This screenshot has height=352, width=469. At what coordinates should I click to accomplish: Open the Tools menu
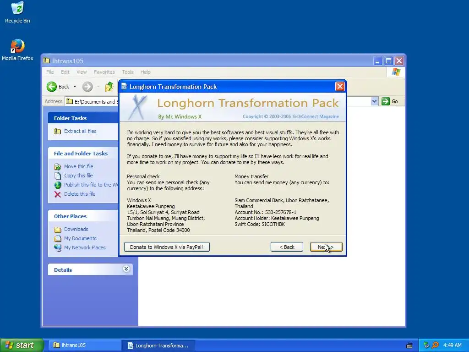(128, 72)
